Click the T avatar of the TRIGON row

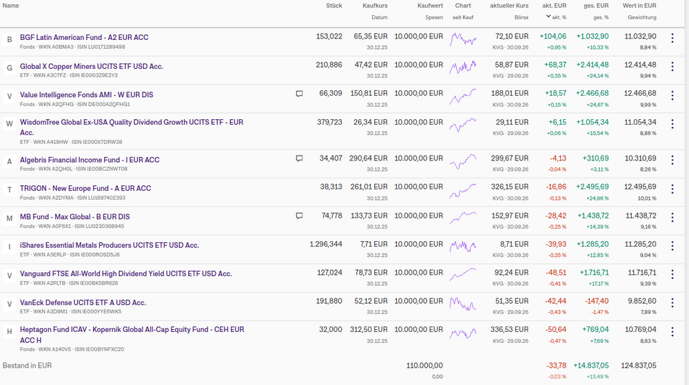coord(9,191)
